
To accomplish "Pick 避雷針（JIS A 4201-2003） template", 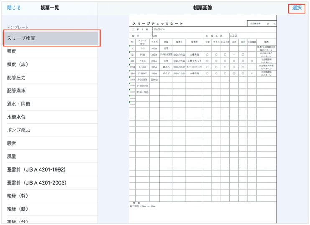I will click(x=49, y=182).
